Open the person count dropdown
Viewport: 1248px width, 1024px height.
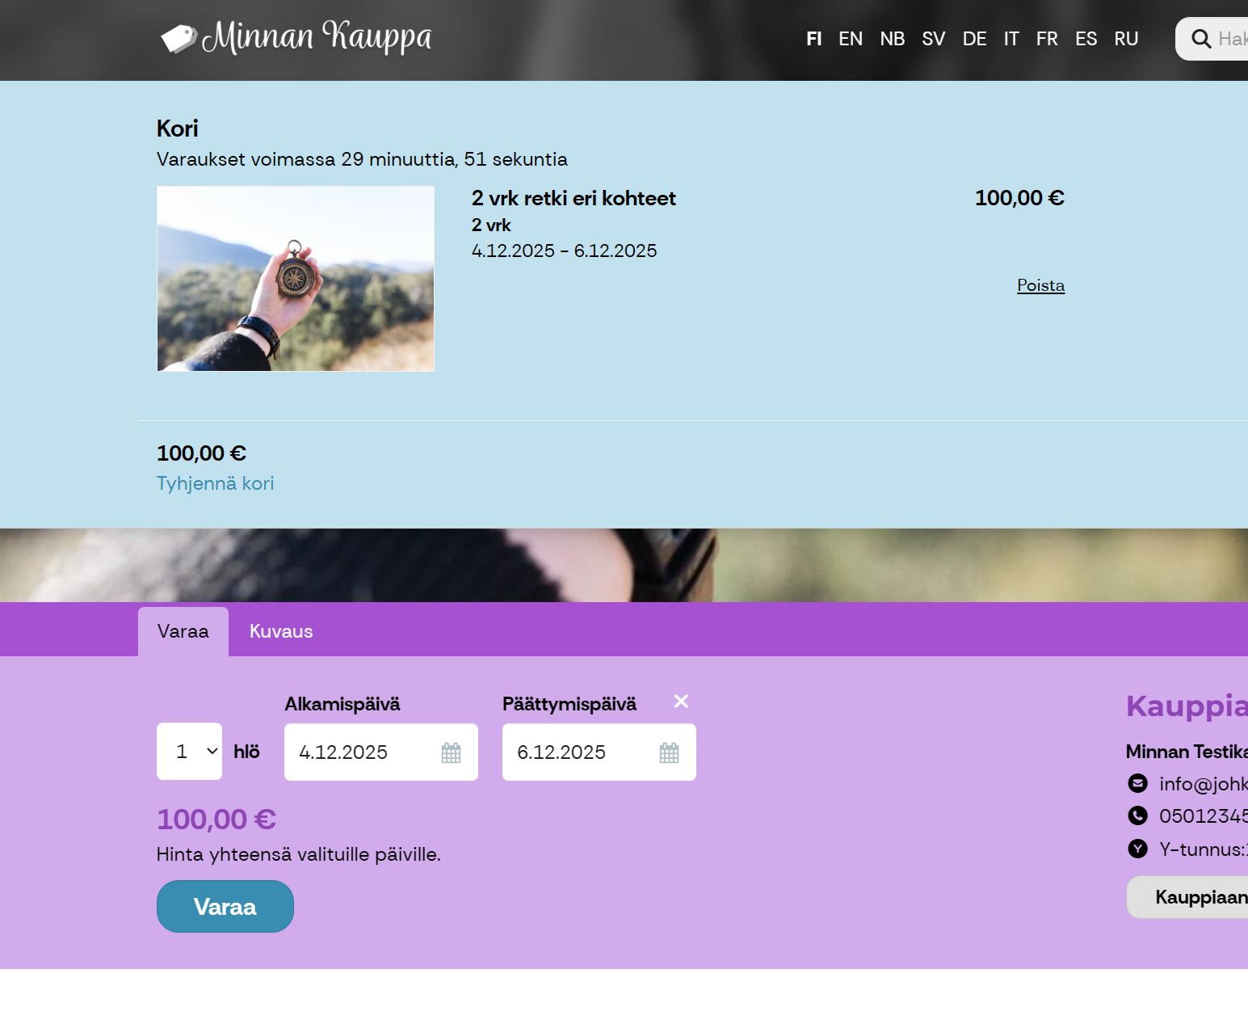(x=189, y=752)
